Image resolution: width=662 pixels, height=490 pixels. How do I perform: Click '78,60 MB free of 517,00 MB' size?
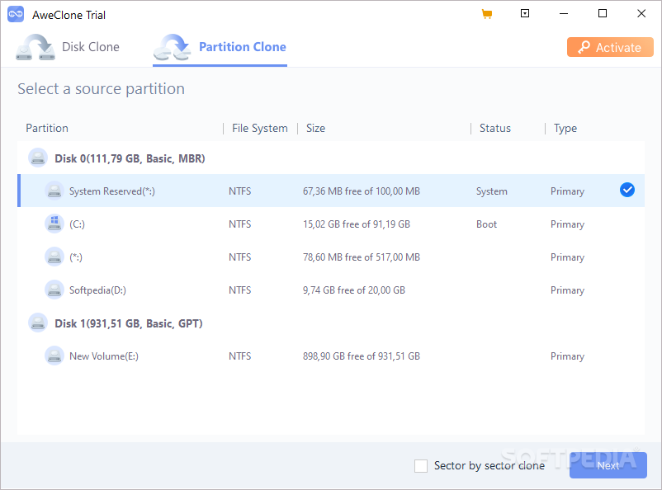[362, 257]
